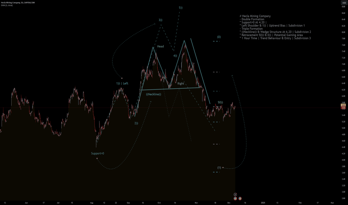This screenshot has height=205, width=348.
Task: Click the 'Support=0 At 4.20' note line
Action: point(253,22)
